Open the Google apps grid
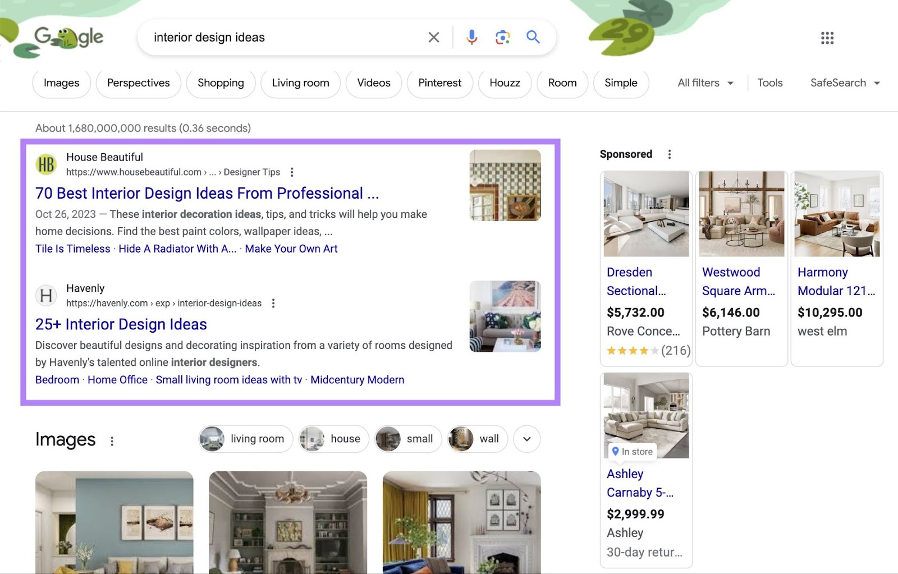 [x=827, y=38]
